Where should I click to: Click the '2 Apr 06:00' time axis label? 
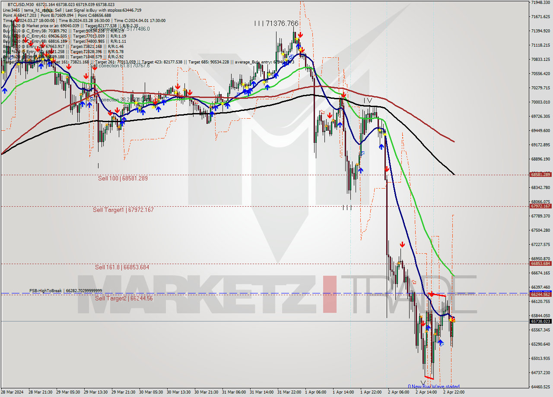(x=400, y=392)
